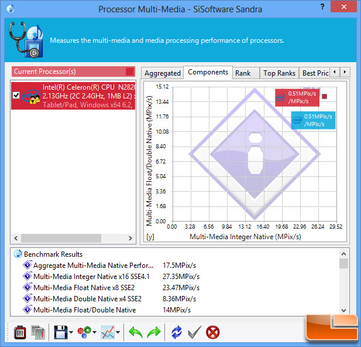The width and height of the screenshot is (361, 347).
Task: Click the green back arrow
Action: click(x=136, y=332)
